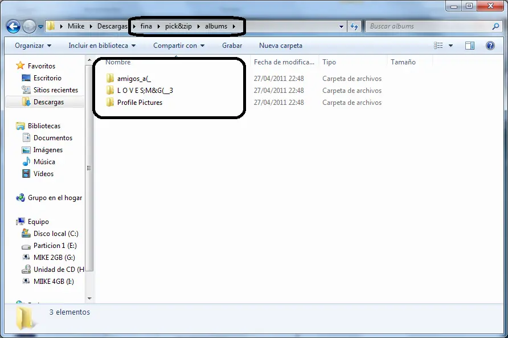
Task: Click the folder icon in the address bar
Action: [x=51, y=26]
